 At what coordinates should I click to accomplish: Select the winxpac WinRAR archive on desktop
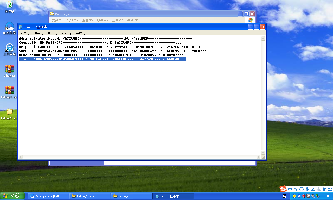click(x=9, y=71)
